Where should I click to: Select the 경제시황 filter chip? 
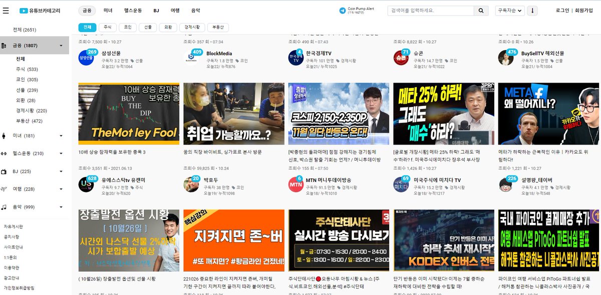192,27
